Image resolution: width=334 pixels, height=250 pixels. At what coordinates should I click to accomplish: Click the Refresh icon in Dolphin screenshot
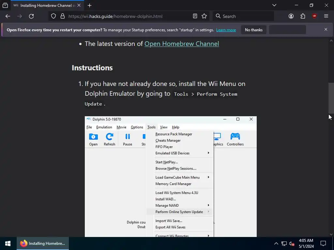(110, 139)
